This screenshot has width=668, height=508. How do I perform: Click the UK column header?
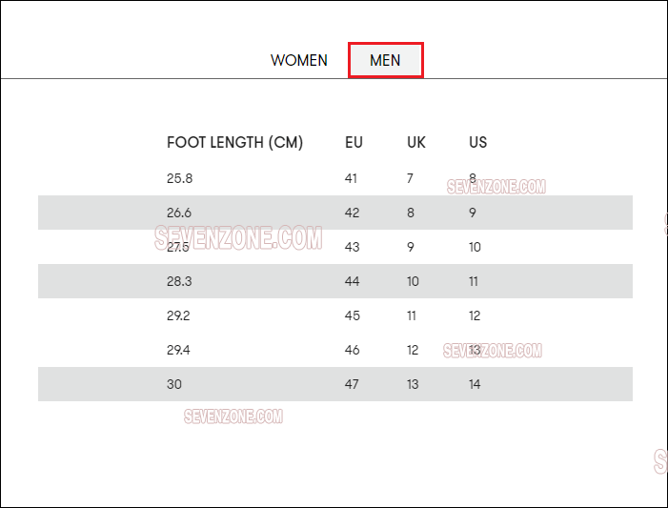[415, 142]
